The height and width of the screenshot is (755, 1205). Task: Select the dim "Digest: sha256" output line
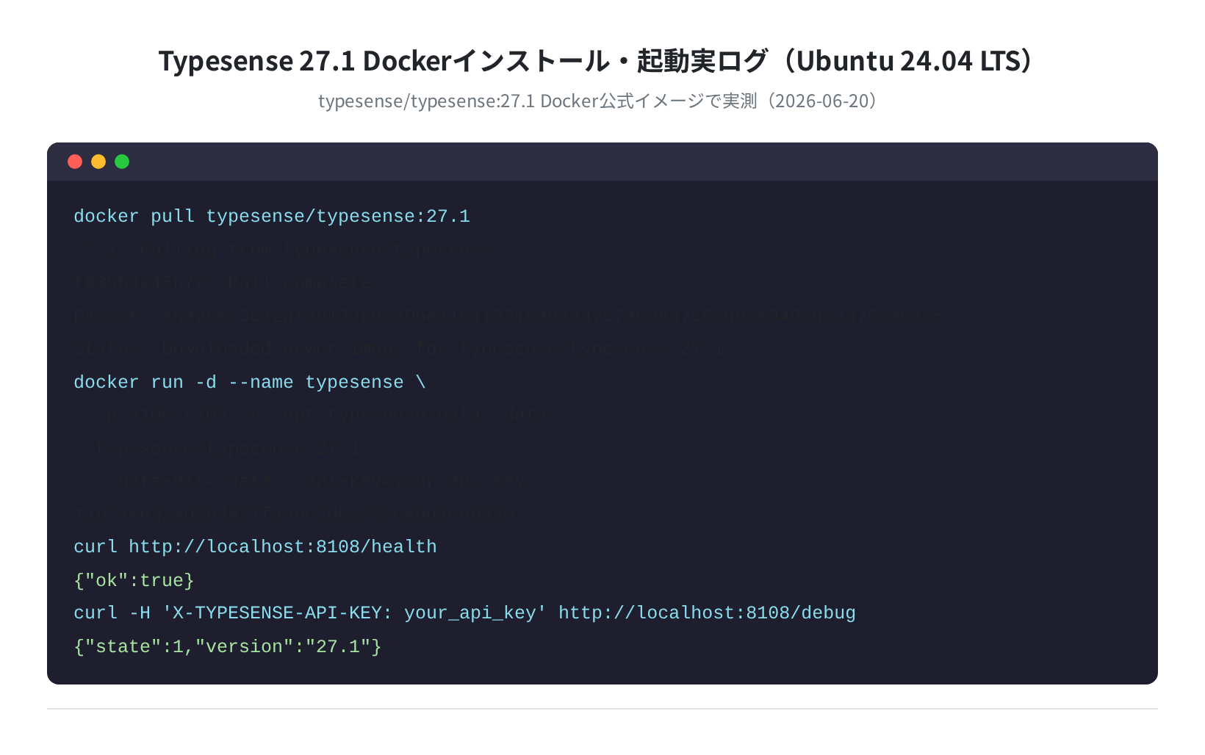pos(508,316)
